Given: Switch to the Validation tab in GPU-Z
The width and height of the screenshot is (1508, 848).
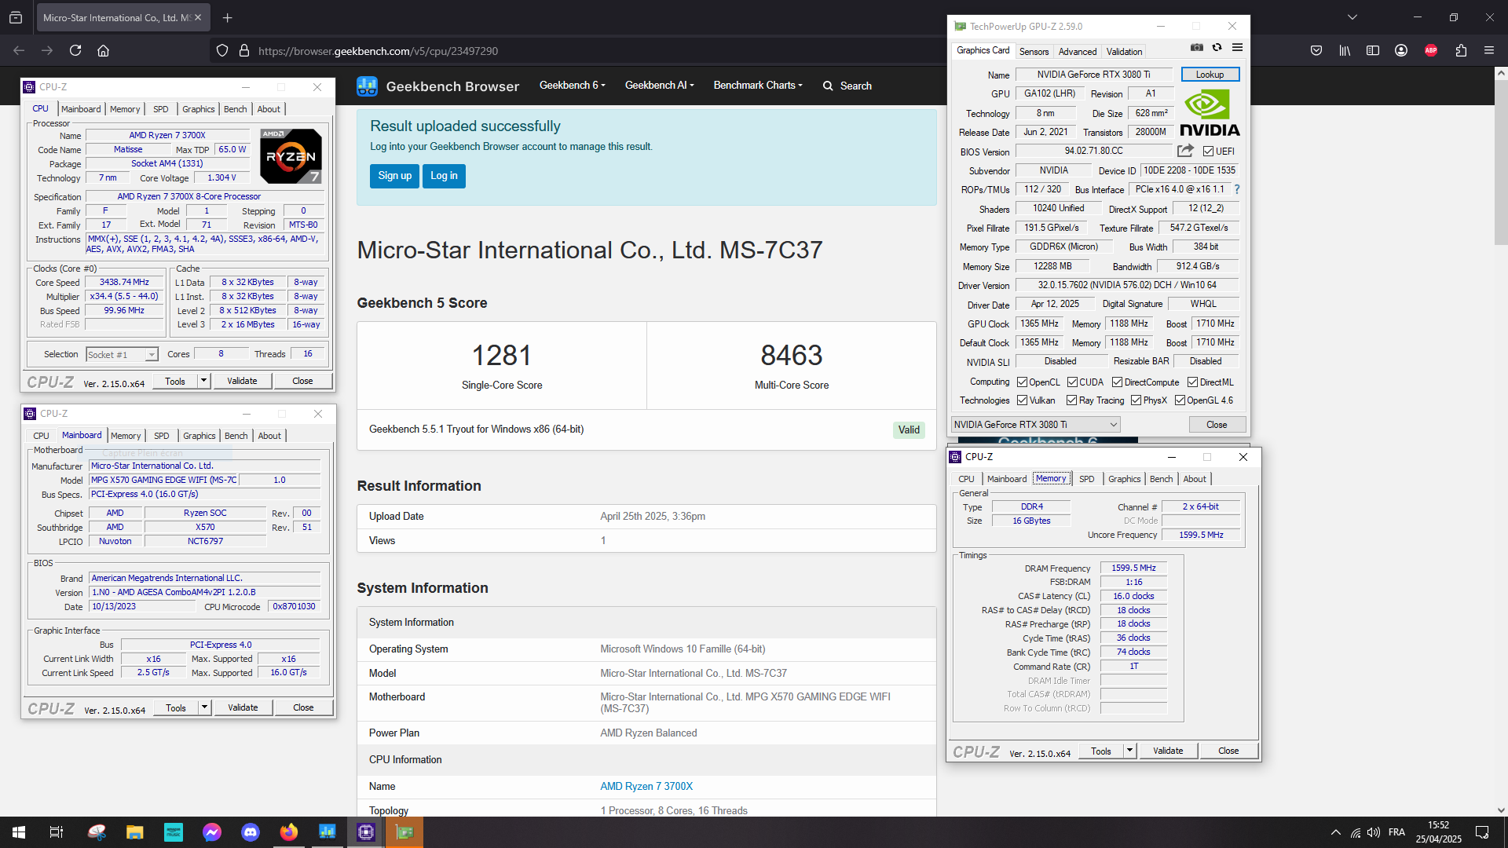Looking at the screenshot, I should click(x=1124, y=52).
